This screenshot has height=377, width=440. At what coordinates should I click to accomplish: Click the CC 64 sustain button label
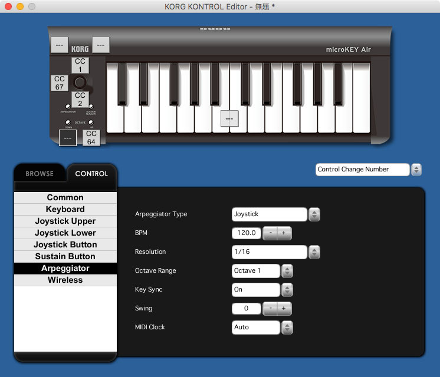pyautogui.click(x=91, y=138)
